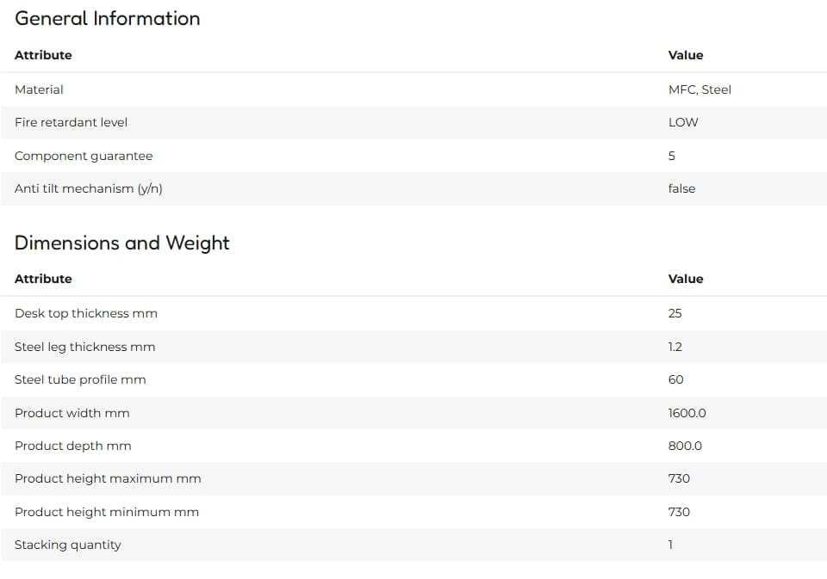Click the Stacking quantity row
Image resolution: width=827 pixels, height=579 pixels.
413,545
